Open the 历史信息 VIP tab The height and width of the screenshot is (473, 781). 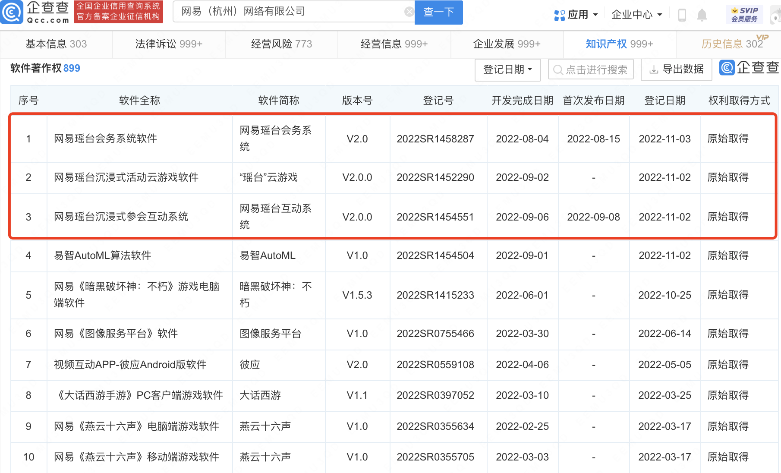[x=732, y=44]
